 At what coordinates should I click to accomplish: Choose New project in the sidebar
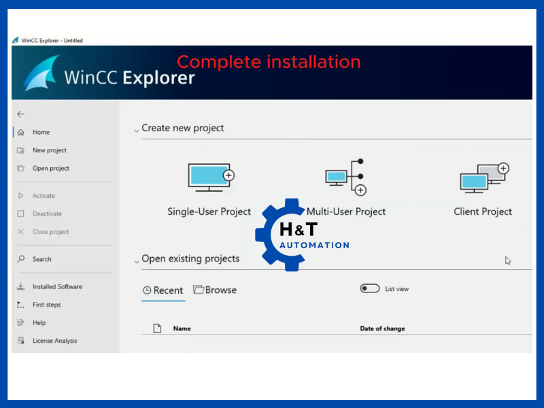(x=49, y=150)
